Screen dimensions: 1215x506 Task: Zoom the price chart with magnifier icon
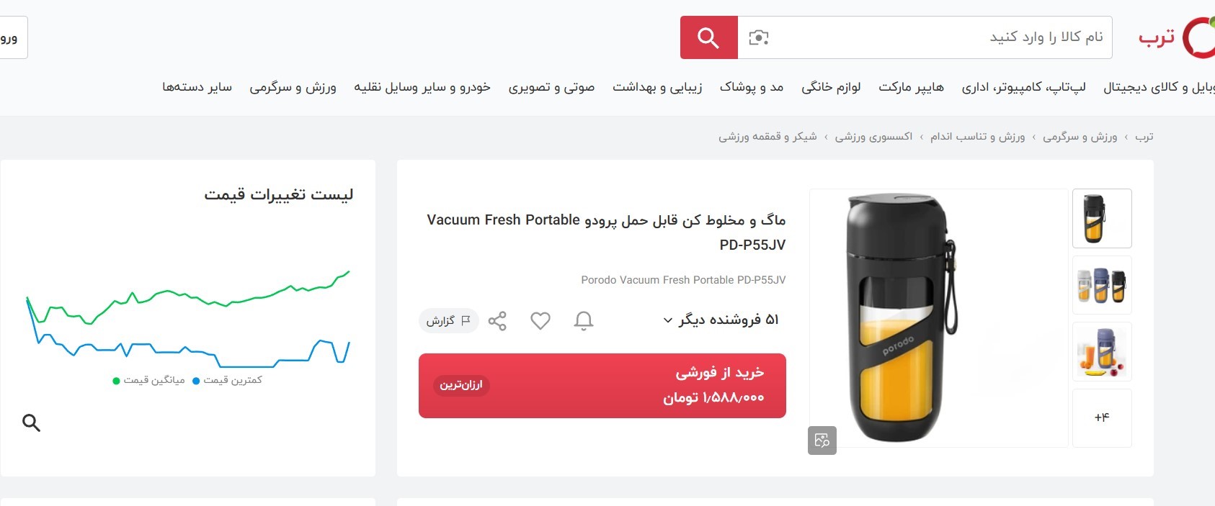[31, 423]
